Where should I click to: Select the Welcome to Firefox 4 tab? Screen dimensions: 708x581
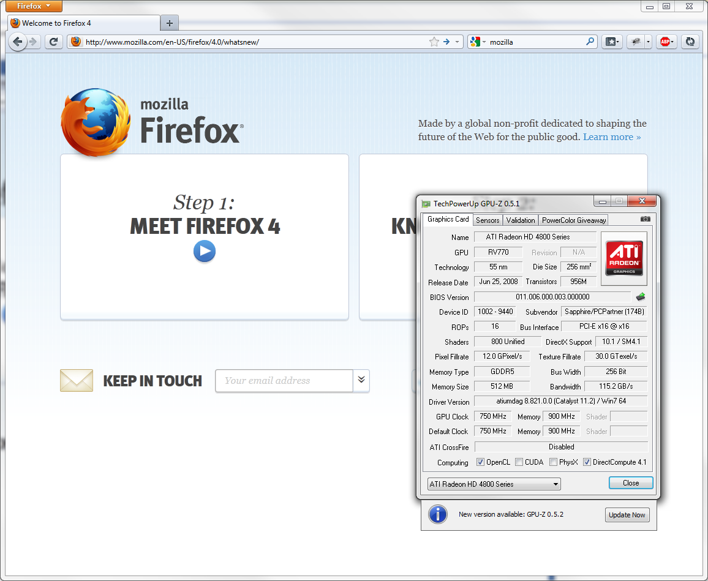pos(84,23)
